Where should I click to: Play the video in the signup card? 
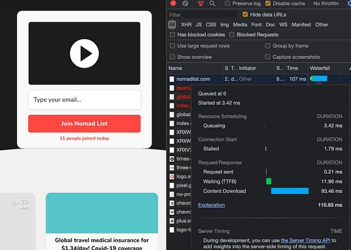tap(84, 53)
